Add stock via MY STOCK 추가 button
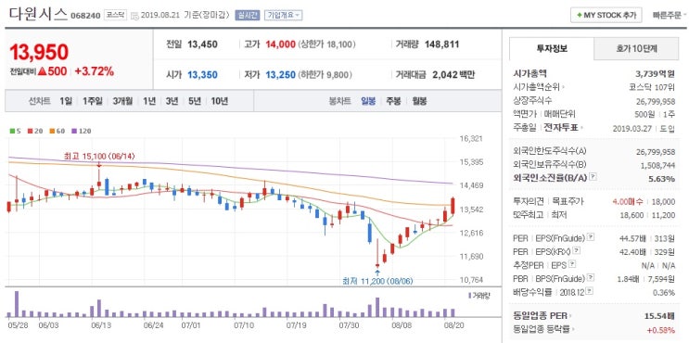The height and width of the screenshot is (343, 689). (x=606, y=15)
